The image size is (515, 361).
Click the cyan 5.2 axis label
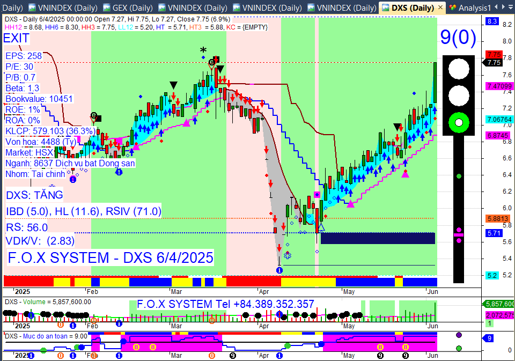492,275
